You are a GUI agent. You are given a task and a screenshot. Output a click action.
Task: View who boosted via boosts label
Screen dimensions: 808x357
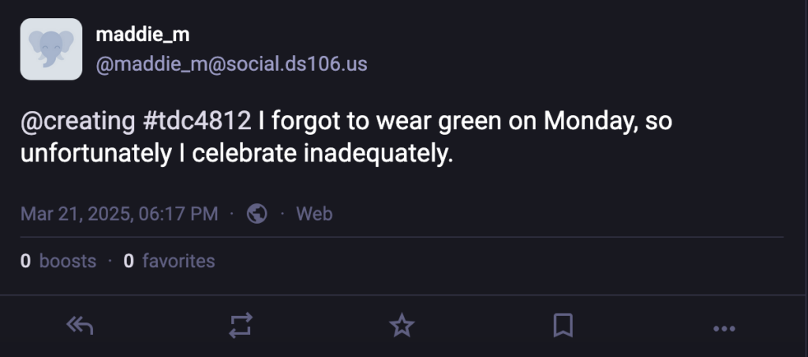68,261
